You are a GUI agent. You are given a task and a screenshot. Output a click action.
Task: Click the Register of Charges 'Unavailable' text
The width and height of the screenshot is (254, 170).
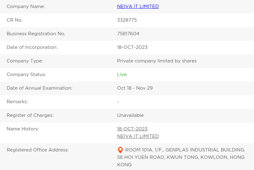coord(130,115)
